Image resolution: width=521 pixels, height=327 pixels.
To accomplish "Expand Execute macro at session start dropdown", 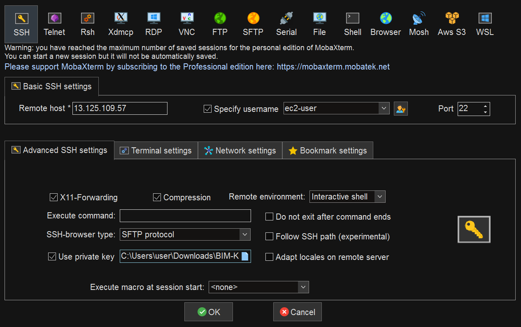I will tap(303, 287).
